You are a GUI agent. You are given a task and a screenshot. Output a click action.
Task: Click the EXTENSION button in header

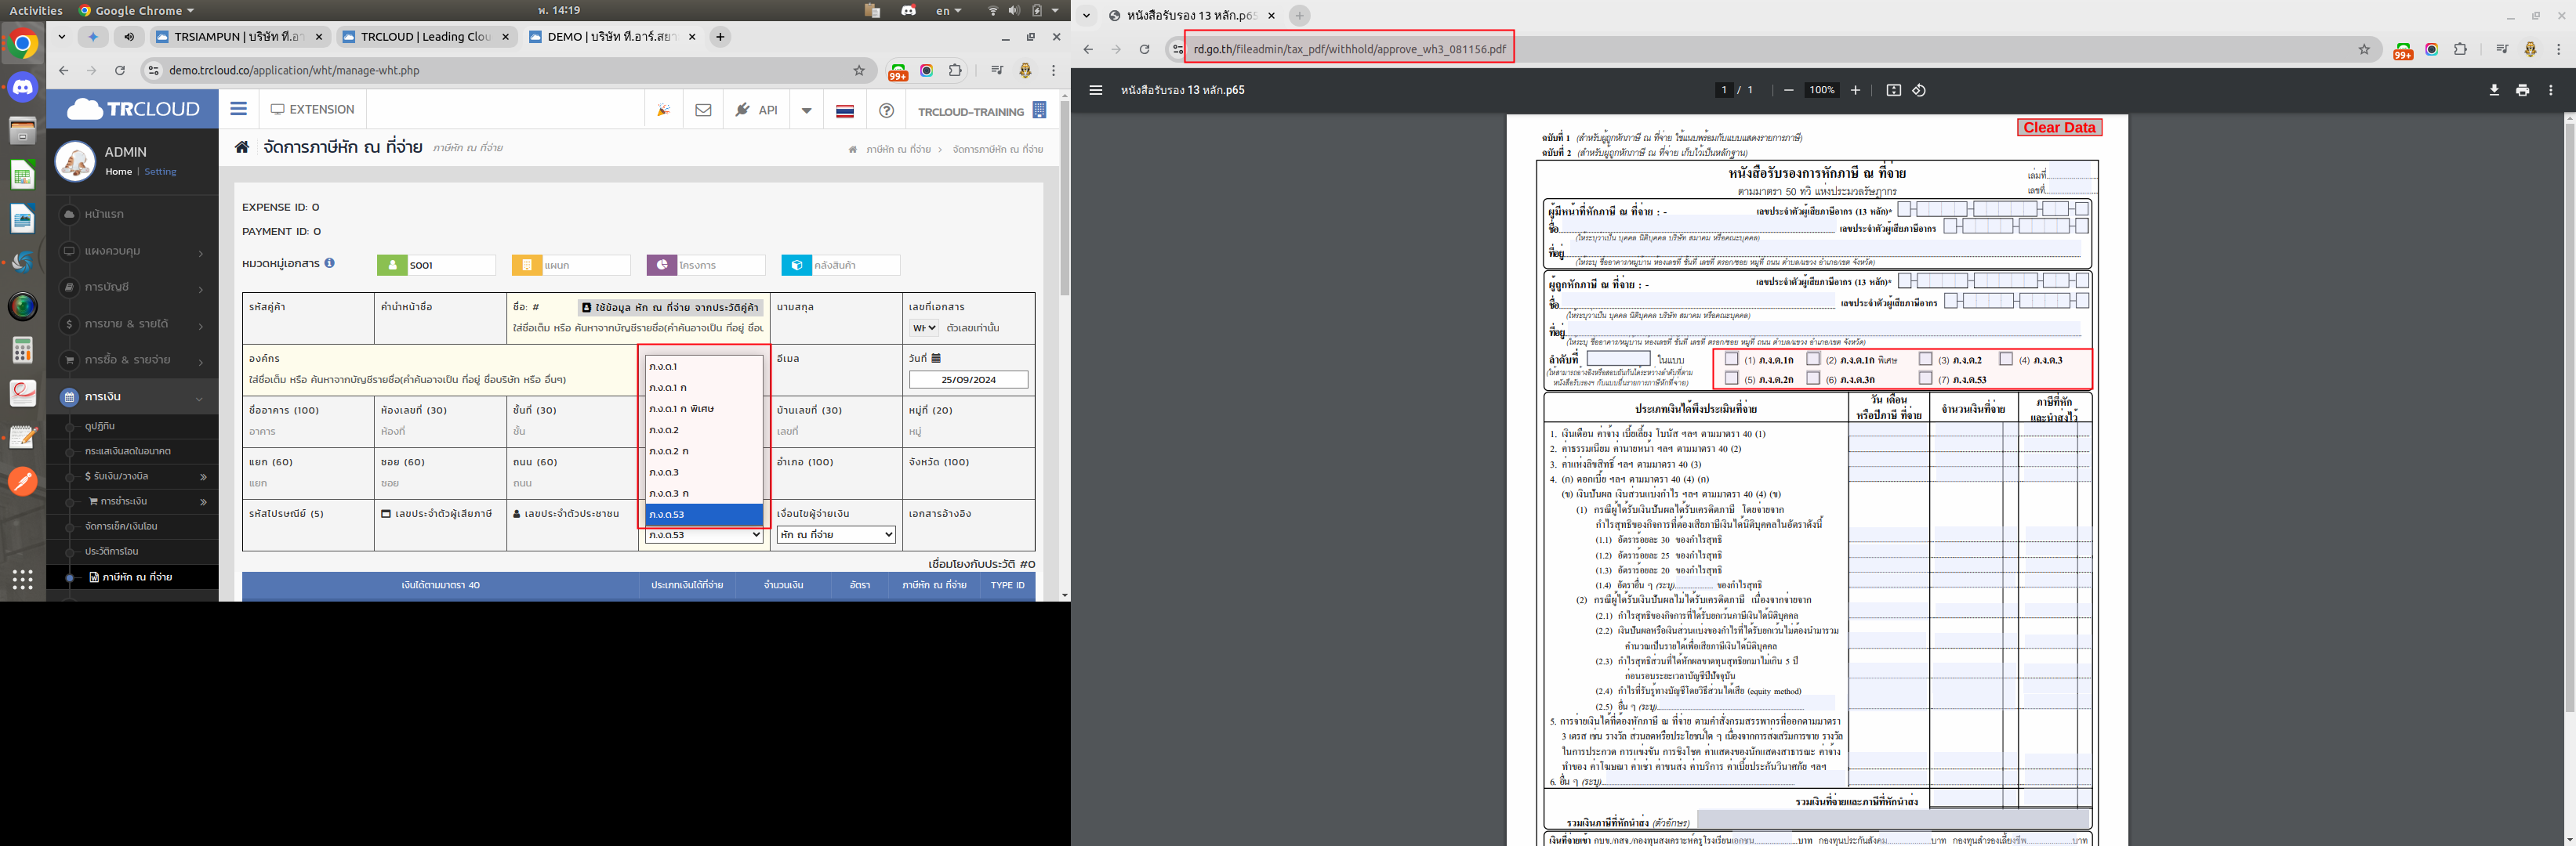313,110
